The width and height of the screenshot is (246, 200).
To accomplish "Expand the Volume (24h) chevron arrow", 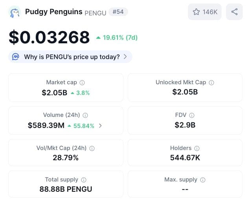I will [100, 126].
